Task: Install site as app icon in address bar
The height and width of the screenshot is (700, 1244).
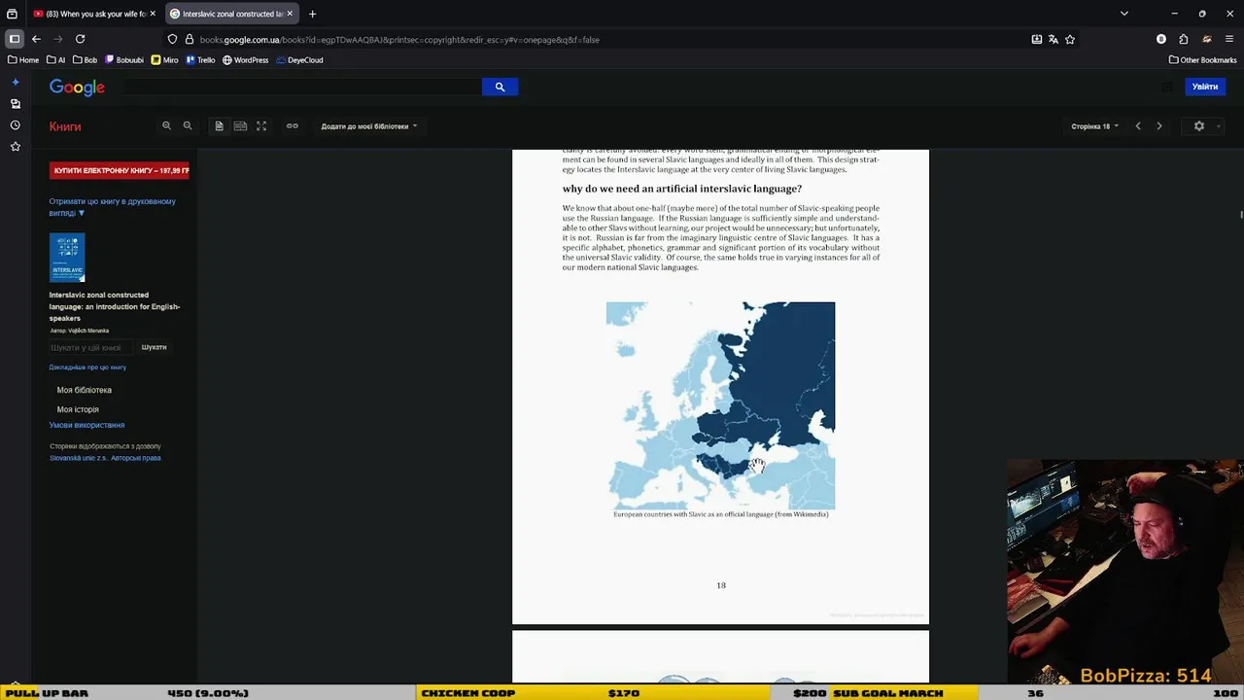Action: (1037, 39)
